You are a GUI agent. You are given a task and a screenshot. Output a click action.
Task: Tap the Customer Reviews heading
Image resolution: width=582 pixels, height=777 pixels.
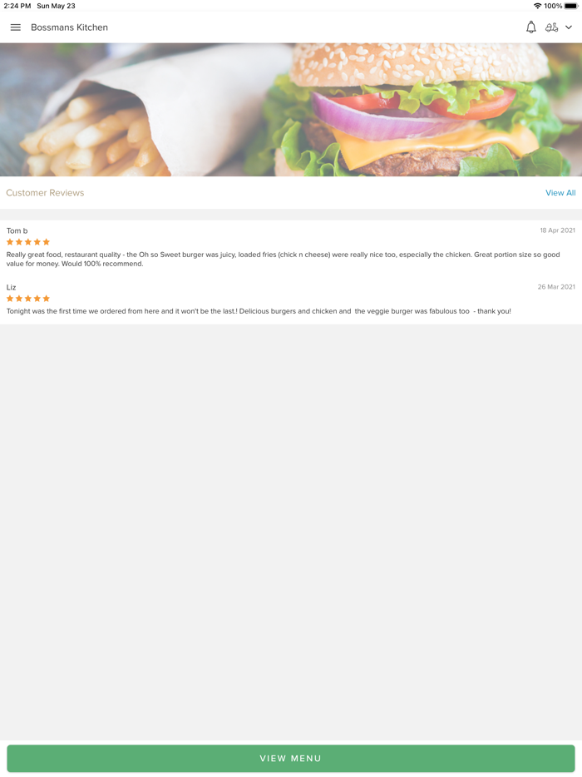tap(45, 193)
